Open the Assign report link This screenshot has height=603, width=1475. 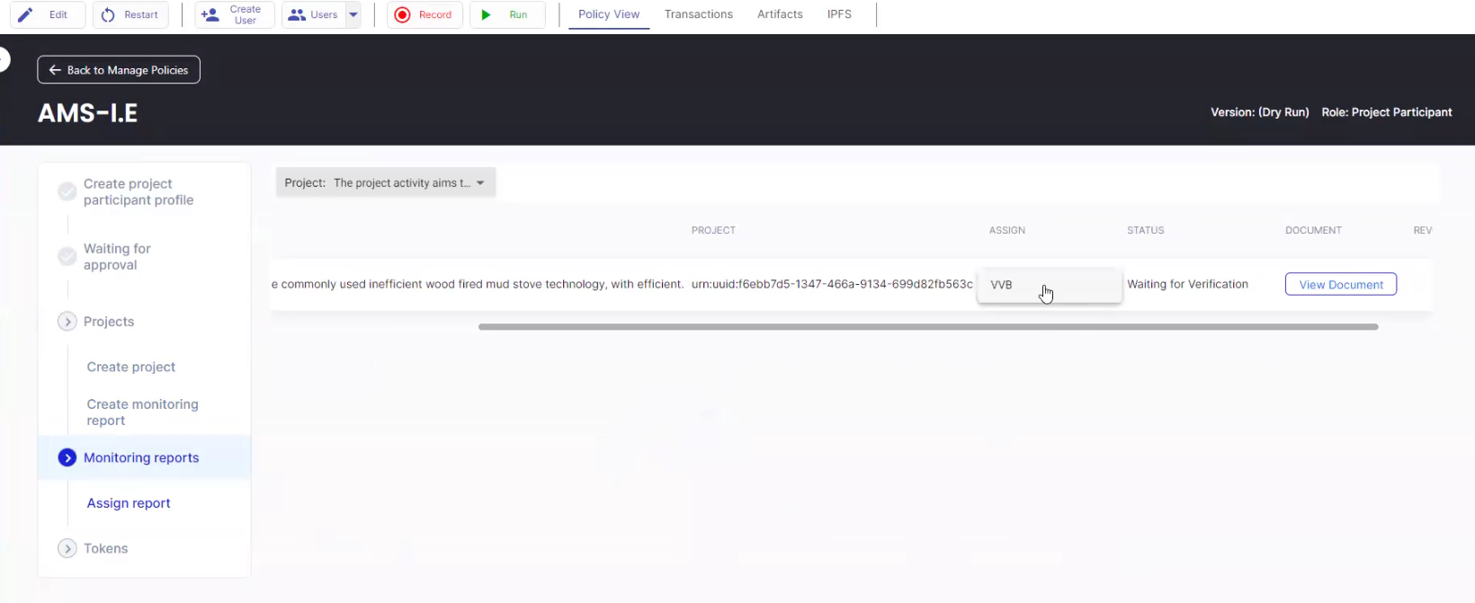(129, 503)
